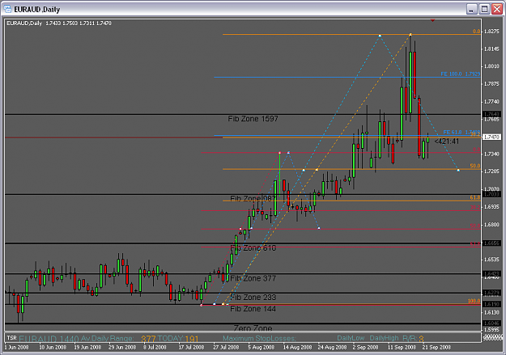Click the '17 Jul 2008' date label
Screen dimensions: 506x355
tap(191, 348)
